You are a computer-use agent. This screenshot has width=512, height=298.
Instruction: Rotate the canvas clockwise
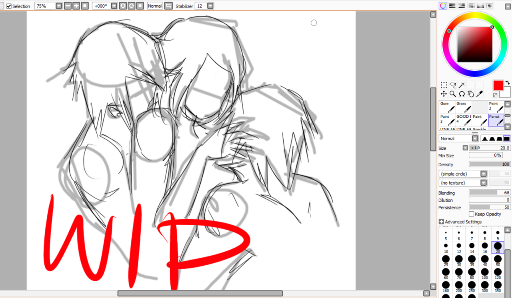[x=131, y=6]
